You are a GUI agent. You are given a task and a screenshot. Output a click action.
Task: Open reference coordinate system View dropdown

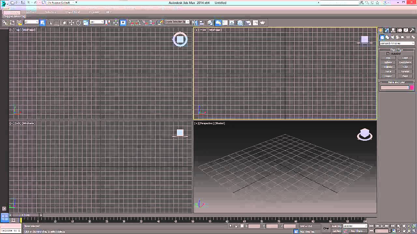pos(96,22)
